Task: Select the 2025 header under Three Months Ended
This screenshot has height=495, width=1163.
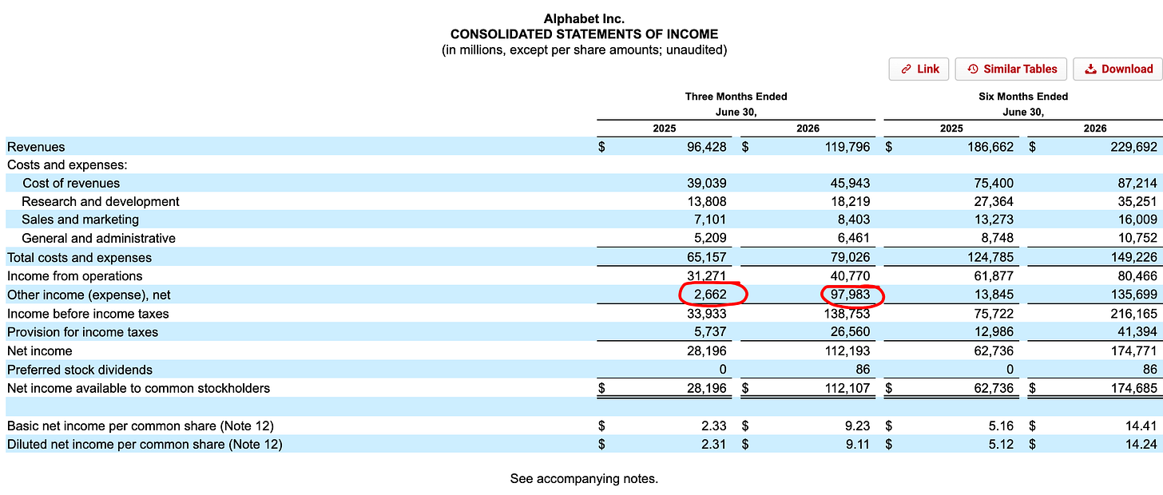Action: tap(664, 128)
